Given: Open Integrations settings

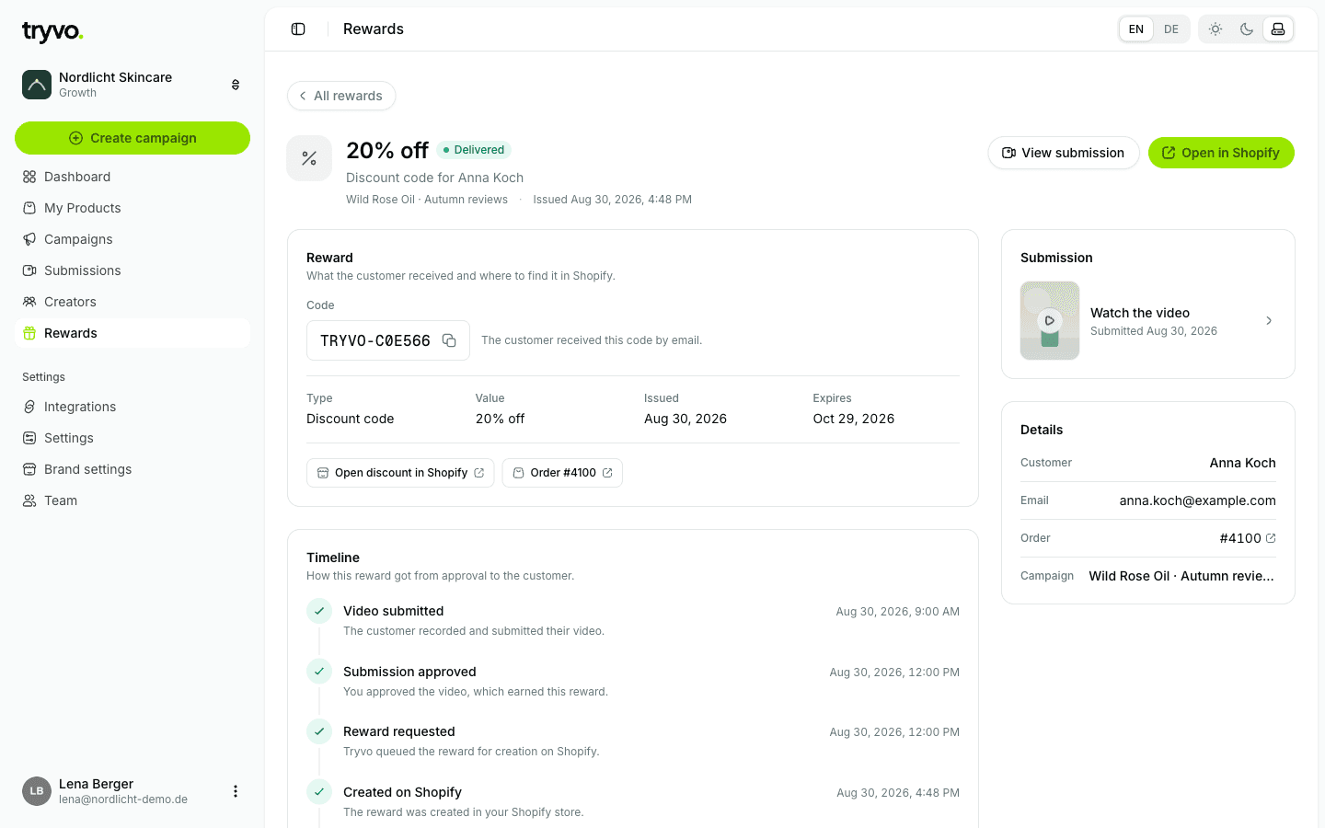Looking at the screenshot, I should coord(132,407).
